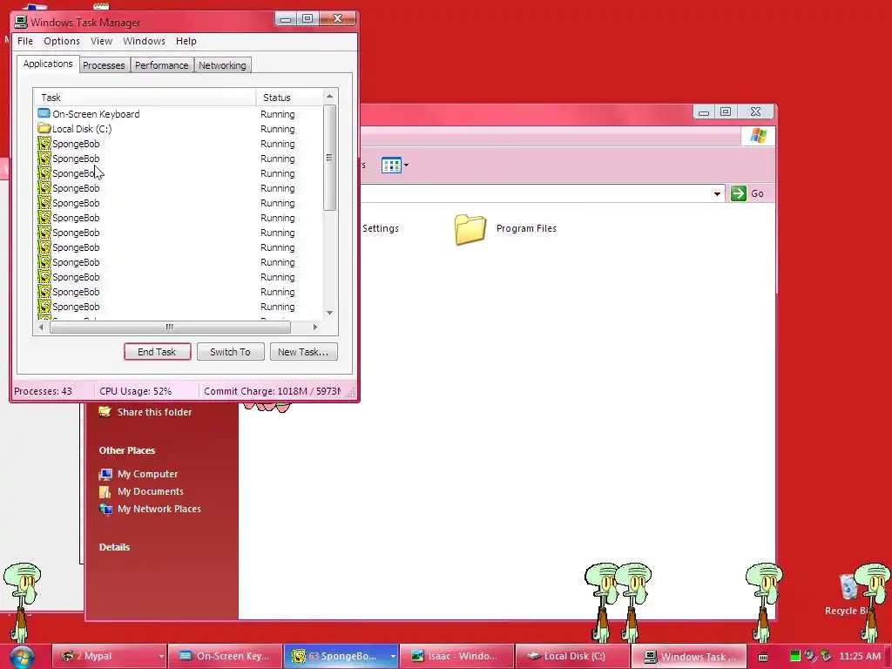Select the Local Disk (C:) task row

coord(178,129)
